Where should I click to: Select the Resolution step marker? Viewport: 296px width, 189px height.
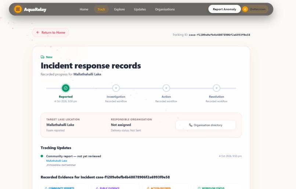[x=216, y=88]
